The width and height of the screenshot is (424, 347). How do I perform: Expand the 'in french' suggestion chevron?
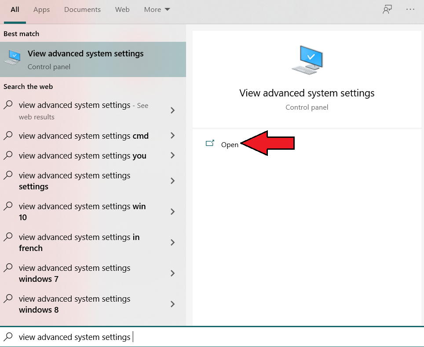point(173,243)
